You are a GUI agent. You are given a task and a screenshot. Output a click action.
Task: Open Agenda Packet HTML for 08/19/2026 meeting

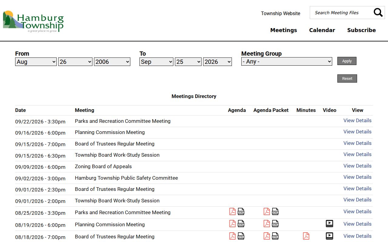tap(275, 224)
